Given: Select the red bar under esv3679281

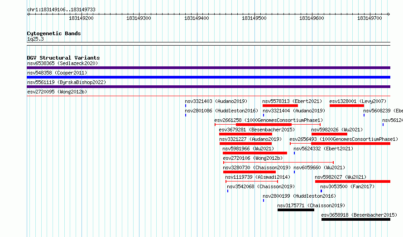Looking at the screenshot, I should pos(245,134).
